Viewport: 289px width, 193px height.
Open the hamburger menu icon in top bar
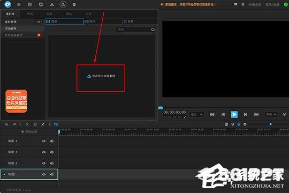[x=19, y=4]
